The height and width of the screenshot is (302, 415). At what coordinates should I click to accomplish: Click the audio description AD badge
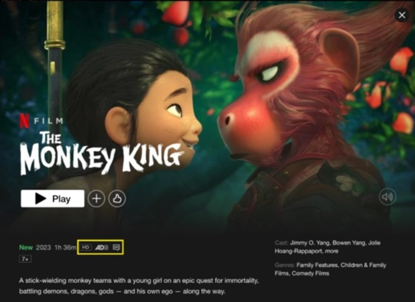coord(102,247)
